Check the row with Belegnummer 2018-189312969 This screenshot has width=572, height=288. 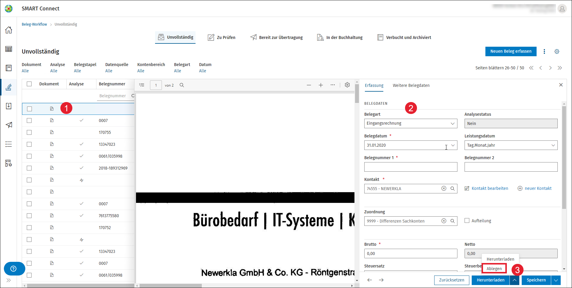click(x=29, y=168)
